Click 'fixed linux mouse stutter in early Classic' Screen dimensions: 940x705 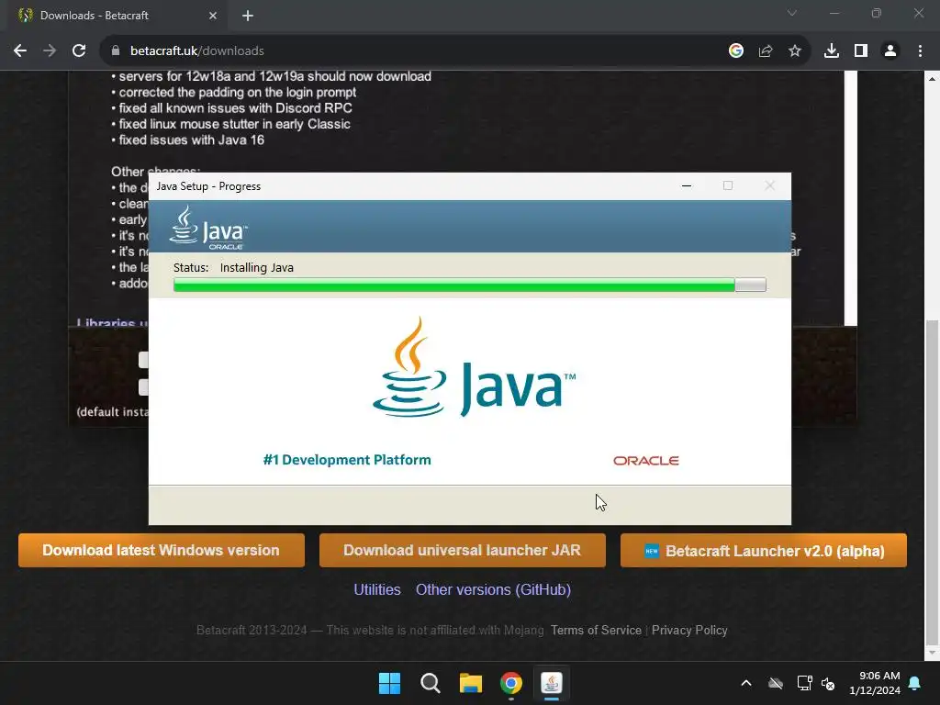[234, 124]
